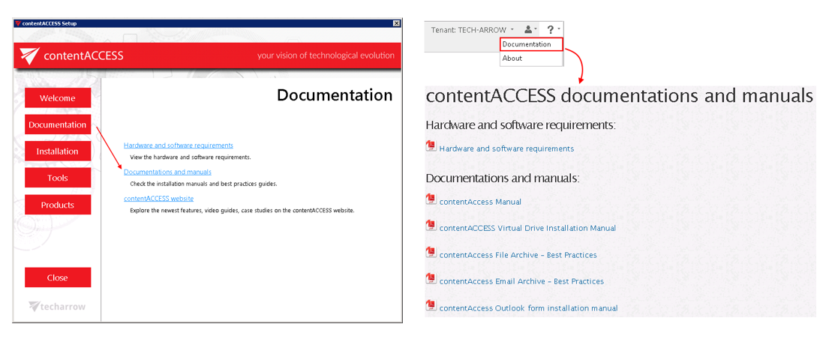Click PDF icon for Email Archive Best Practices
This screenshot has height=345, width=817.
(x=431, y=279)
